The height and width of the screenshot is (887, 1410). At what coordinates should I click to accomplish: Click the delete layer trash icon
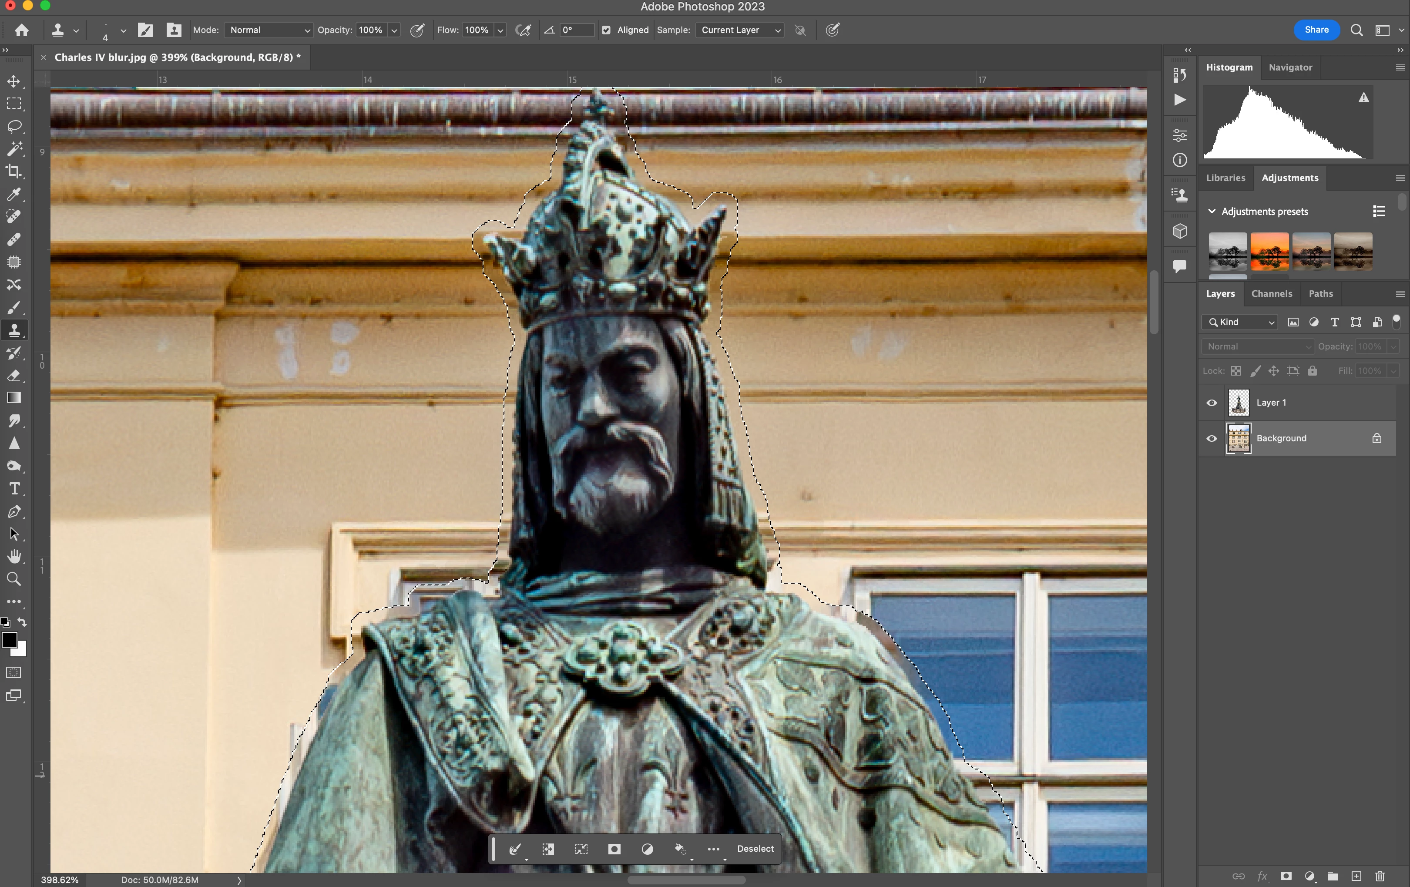[1380, 876]
